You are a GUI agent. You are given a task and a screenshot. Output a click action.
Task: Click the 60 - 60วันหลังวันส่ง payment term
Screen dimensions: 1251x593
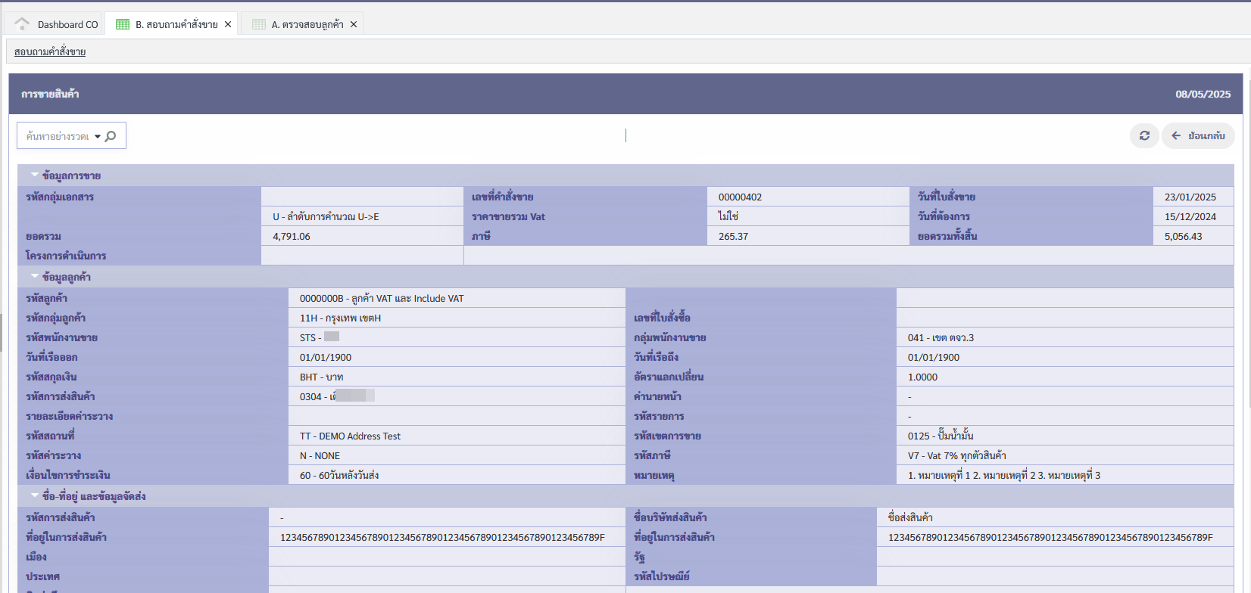[339, 475]
